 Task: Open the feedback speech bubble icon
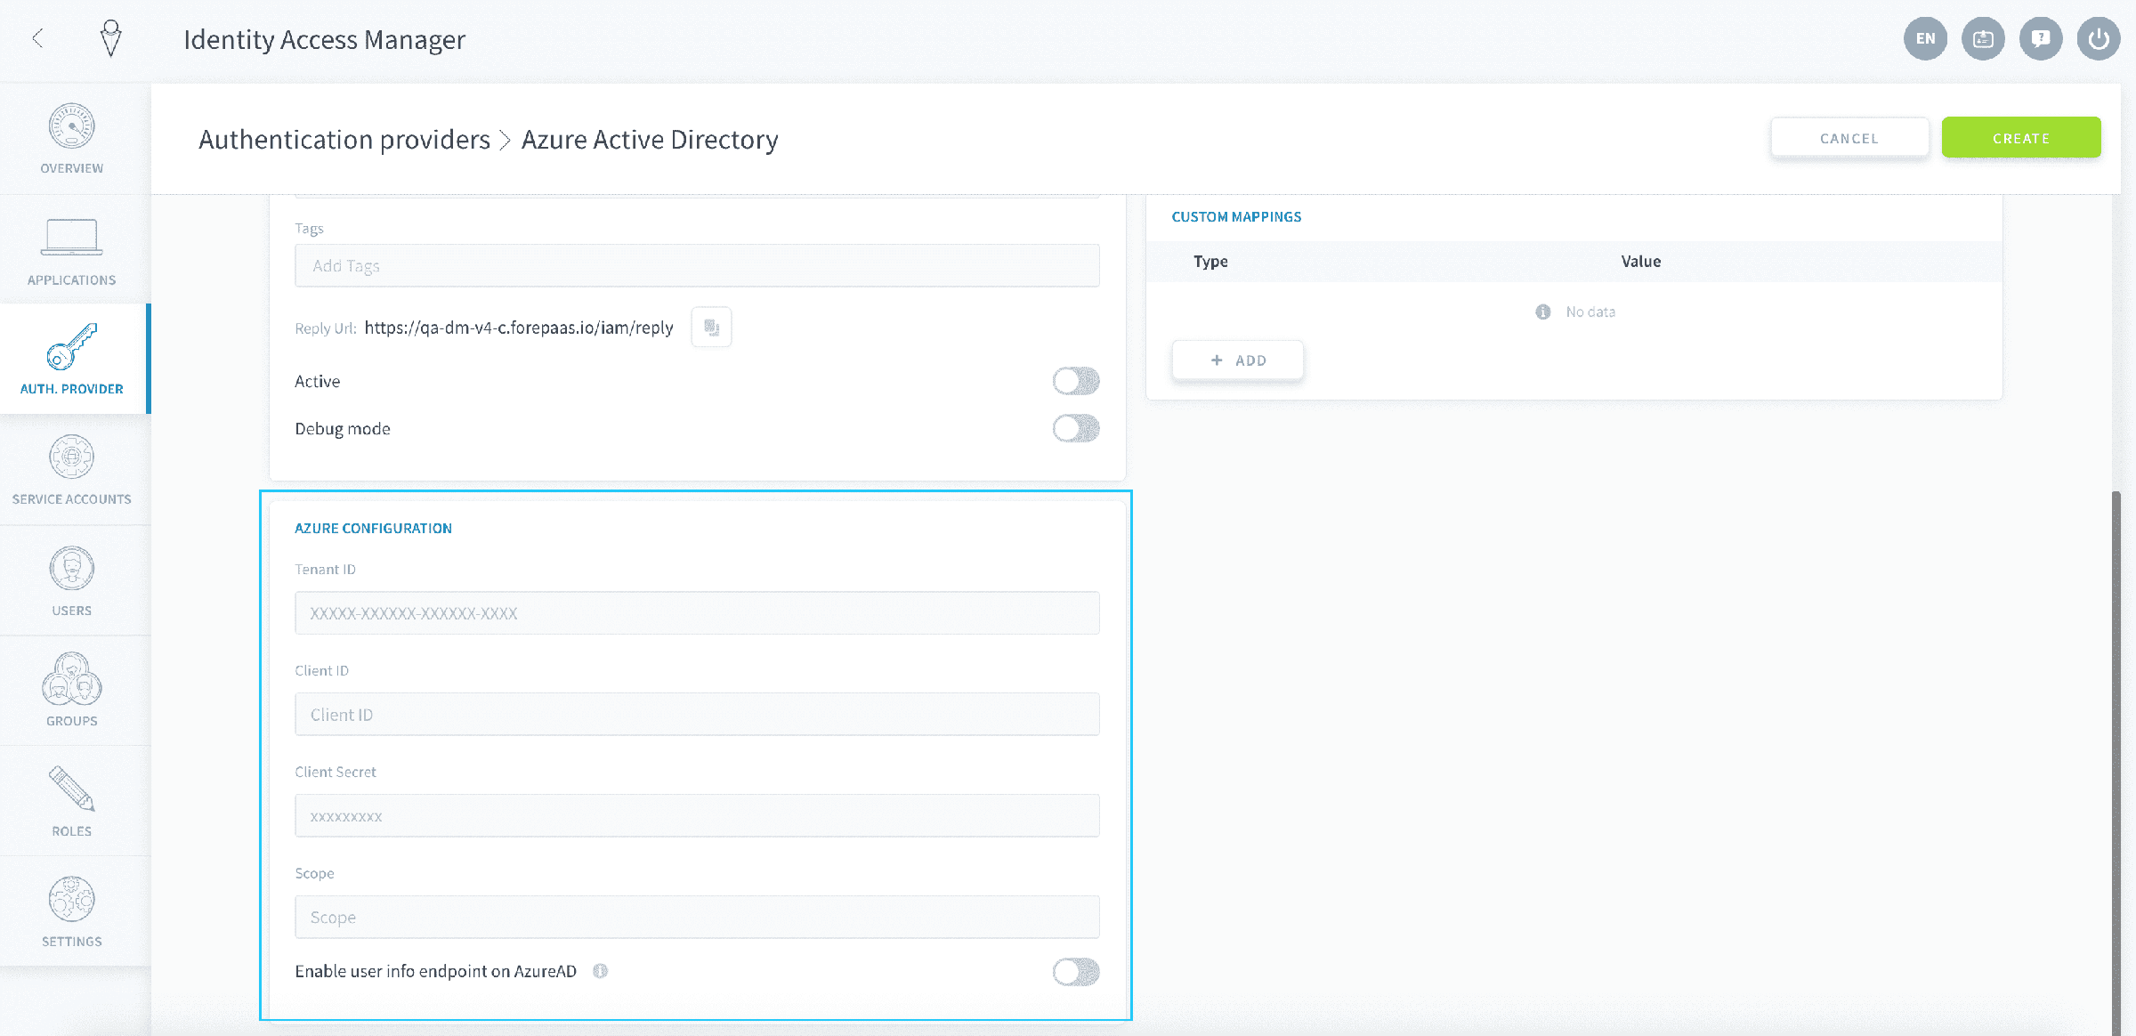coord(2041,38)
